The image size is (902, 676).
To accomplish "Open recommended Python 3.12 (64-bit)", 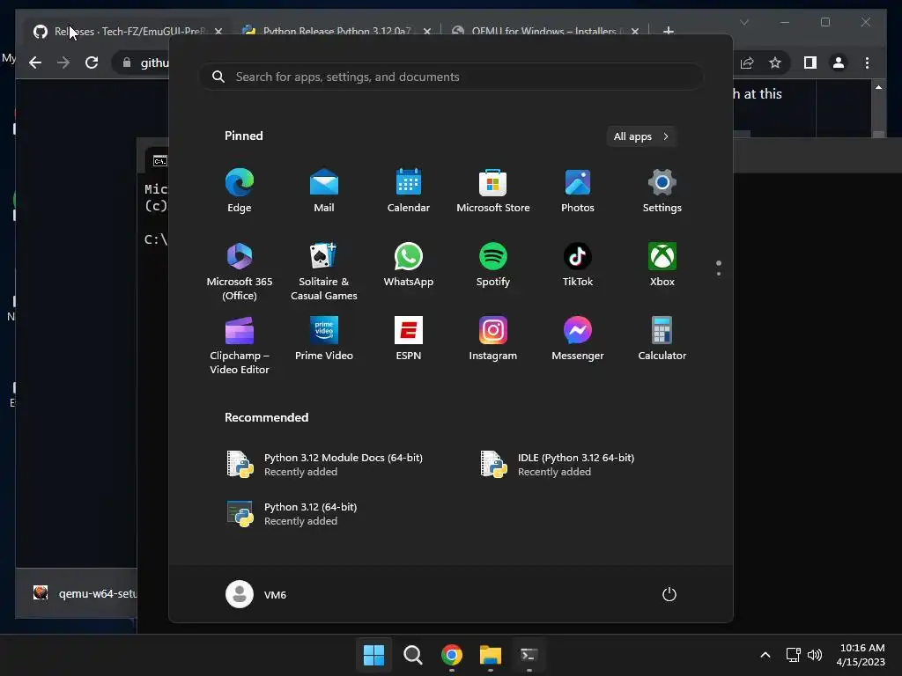I will point(292,514).
